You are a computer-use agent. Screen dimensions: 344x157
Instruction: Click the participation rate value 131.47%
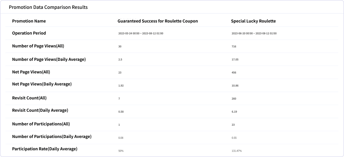pos(236,151)
